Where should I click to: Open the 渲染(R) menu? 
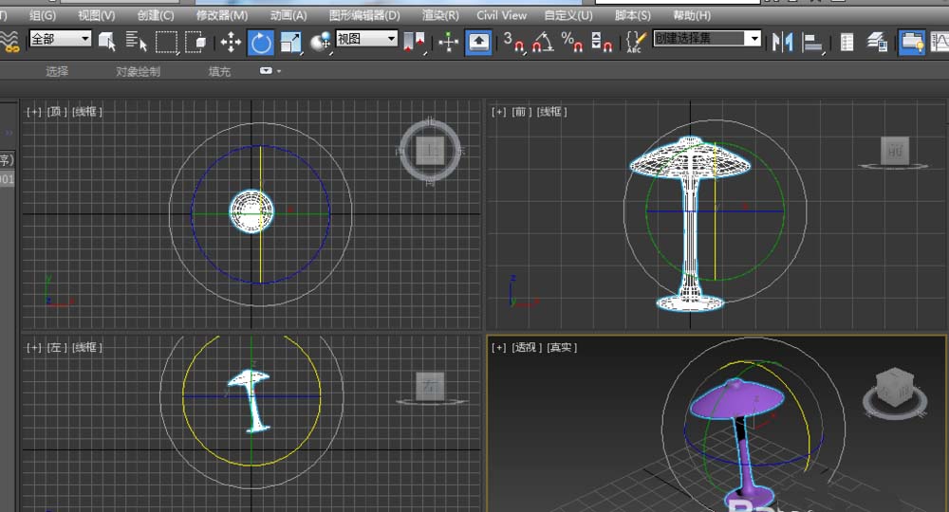[440, 15]
